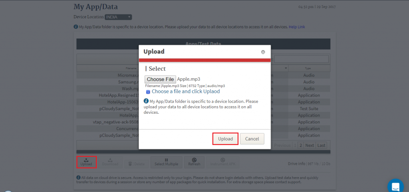Click the sort arrow in the table header
The image size is (409, 192).
click(x=286, y=68)
